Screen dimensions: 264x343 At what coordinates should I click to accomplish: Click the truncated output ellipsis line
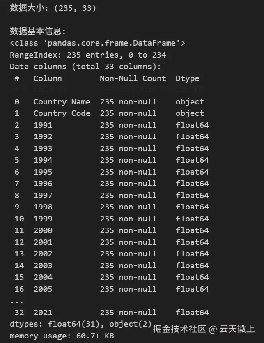click(16, 302)
